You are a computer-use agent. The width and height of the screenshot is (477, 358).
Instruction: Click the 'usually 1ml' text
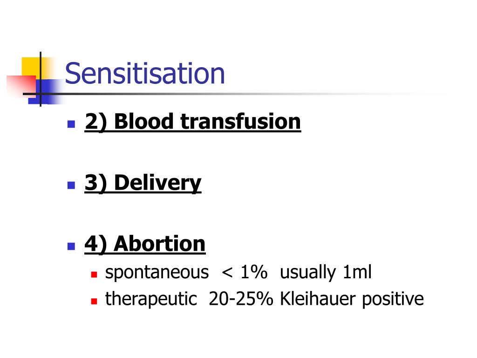(x=326, y=272)
